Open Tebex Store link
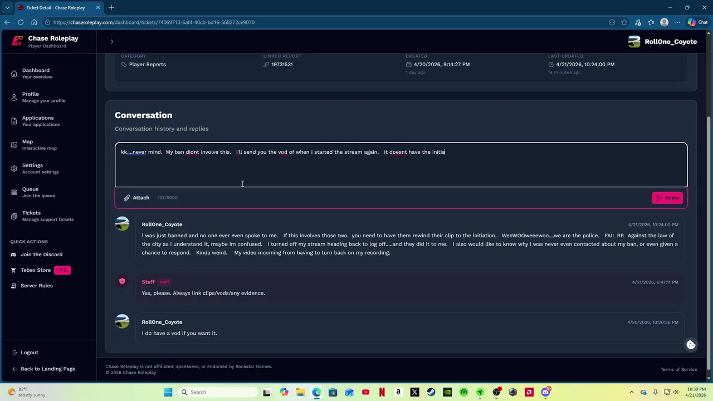Screen dimensions: 713x401 [x=36, y=270]
